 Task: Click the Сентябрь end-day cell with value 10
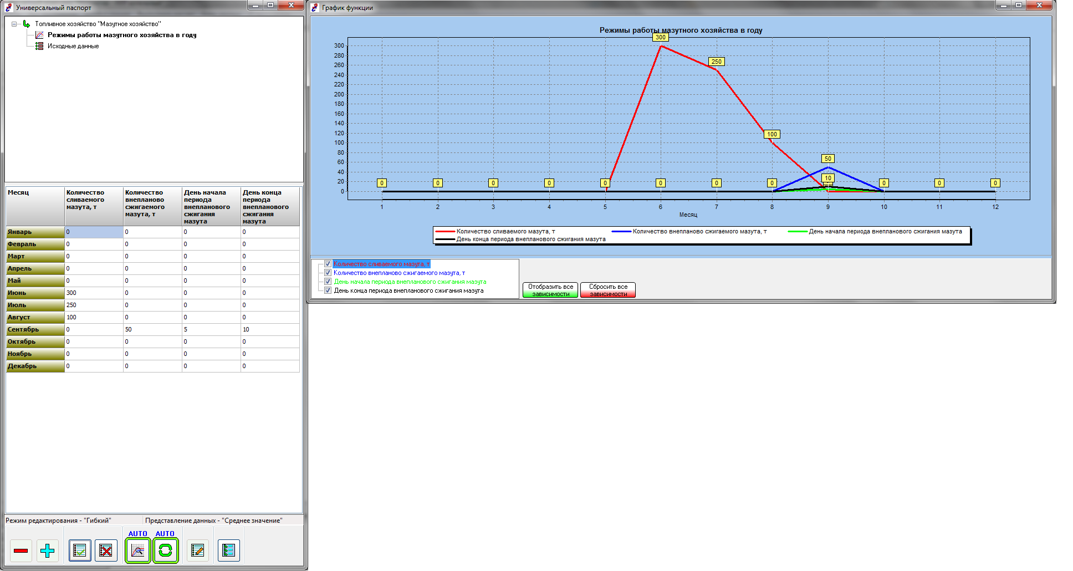click(270, 329)
